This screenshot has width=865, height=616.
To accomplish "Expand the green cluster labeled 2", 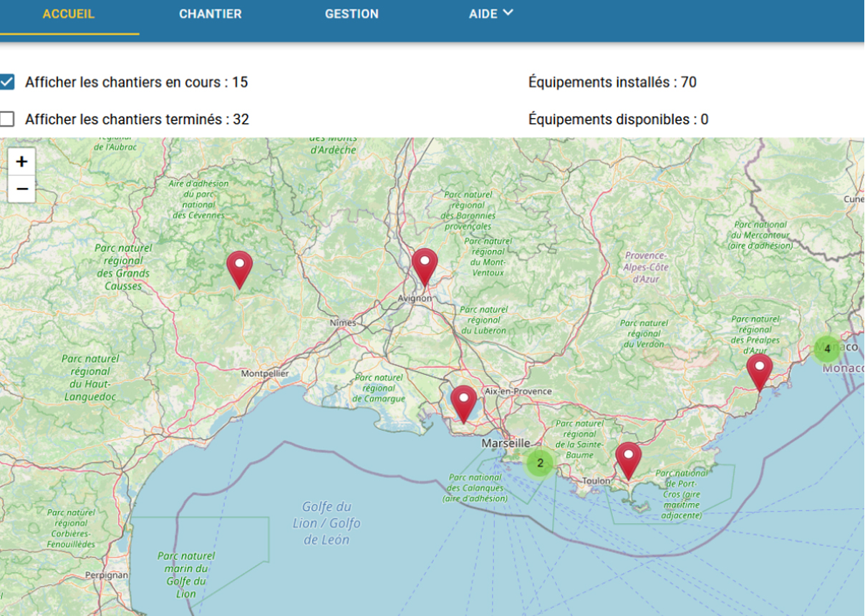I will (x=540, y=463).
